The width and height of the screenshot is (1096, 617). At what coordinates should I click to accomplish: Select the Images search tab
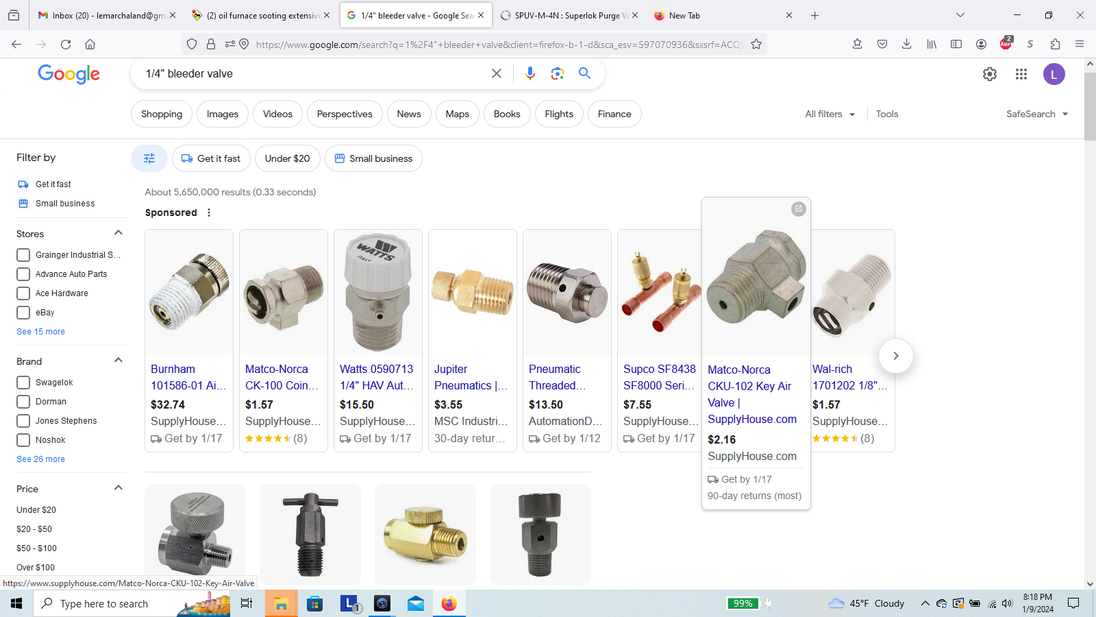223,114
